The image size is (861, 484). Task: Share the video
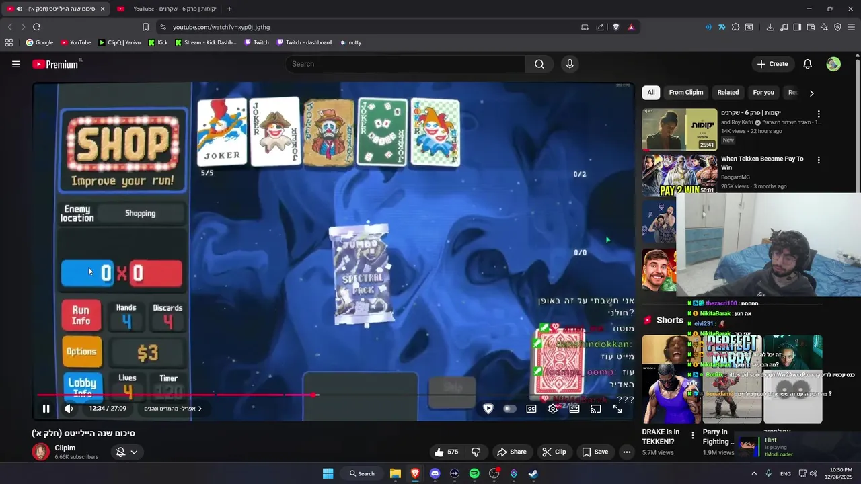point(511,452)
